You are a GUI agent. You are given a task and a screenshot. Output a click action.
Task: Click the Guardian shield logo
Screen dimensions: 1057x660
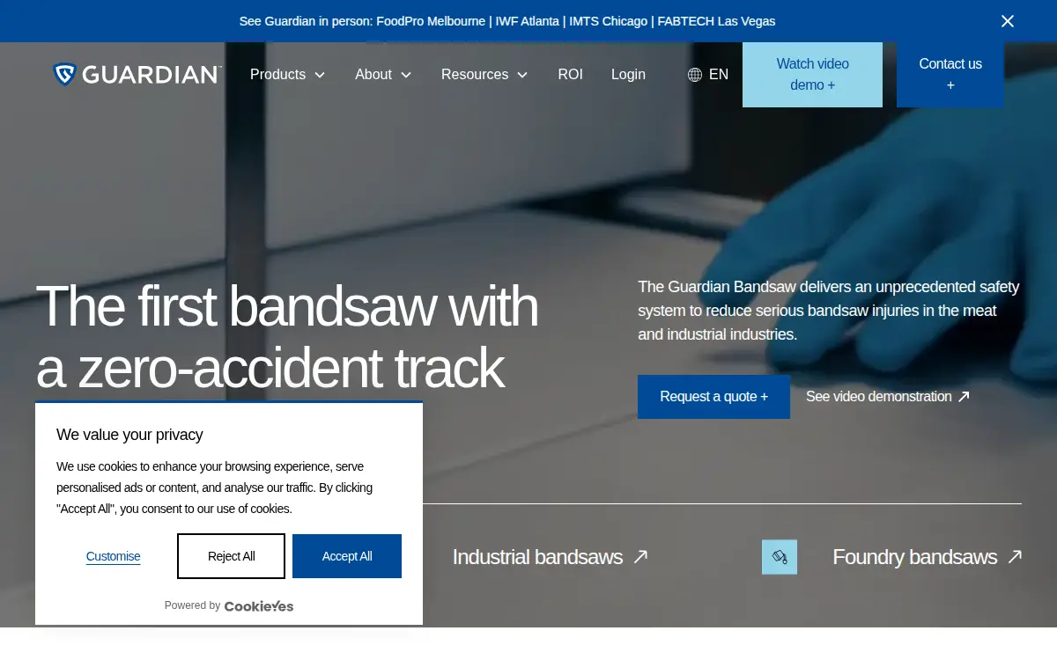pyautogui.click(x=65, y=74)
